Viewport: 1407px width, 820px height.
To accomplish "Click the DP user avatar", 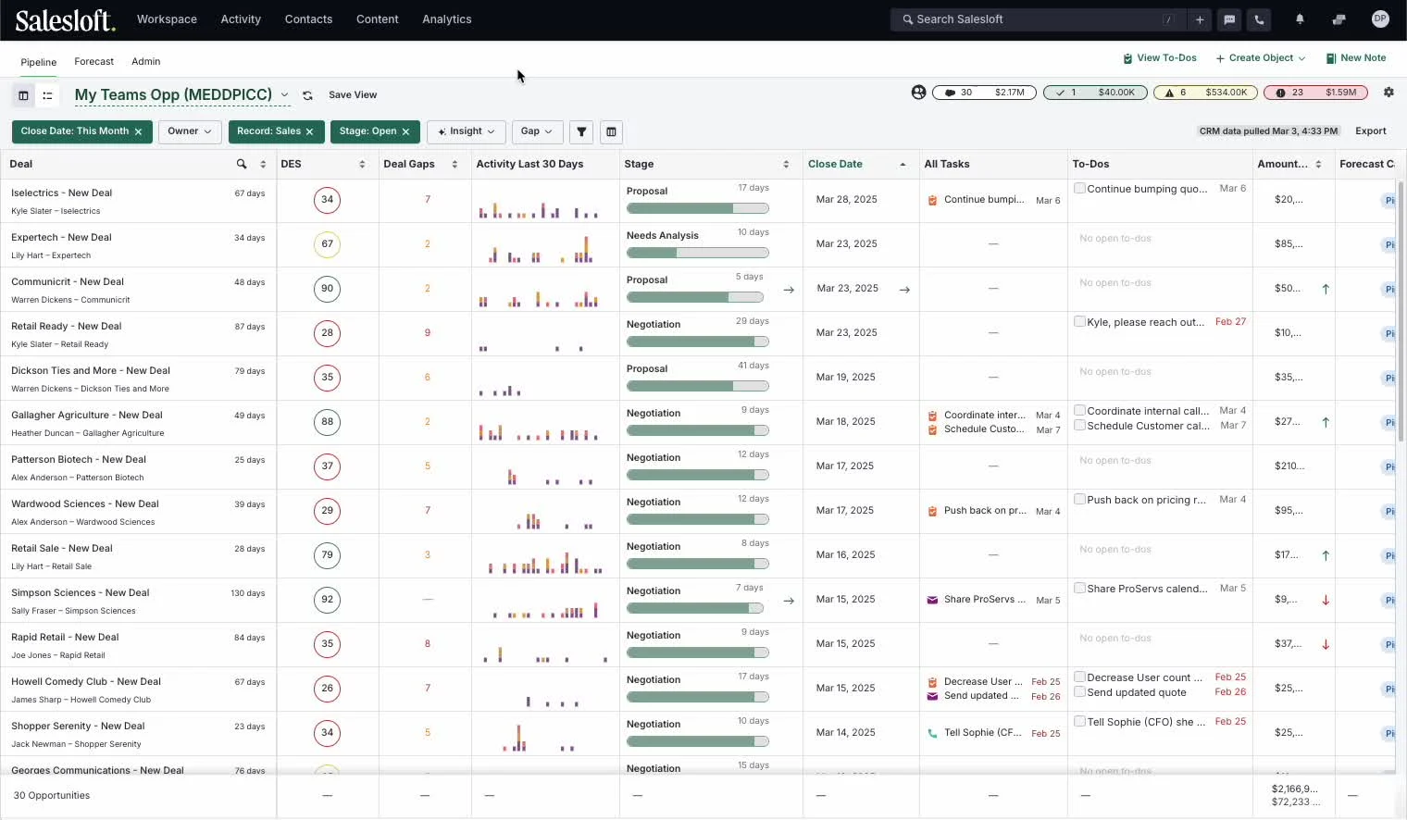I will pyautogui.click(x=1380, y=19).
